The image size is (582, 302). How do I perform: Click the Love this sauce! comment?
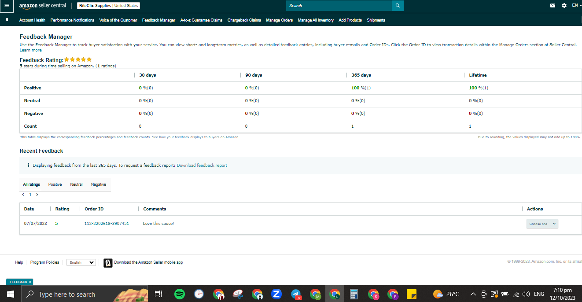158,224
